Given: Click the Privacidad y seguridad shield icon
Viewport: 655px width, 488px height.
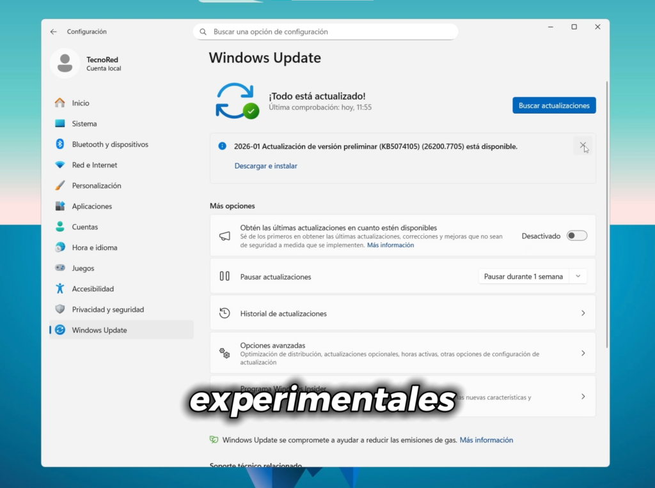Looking at the screenshot, I should [61, 309].
